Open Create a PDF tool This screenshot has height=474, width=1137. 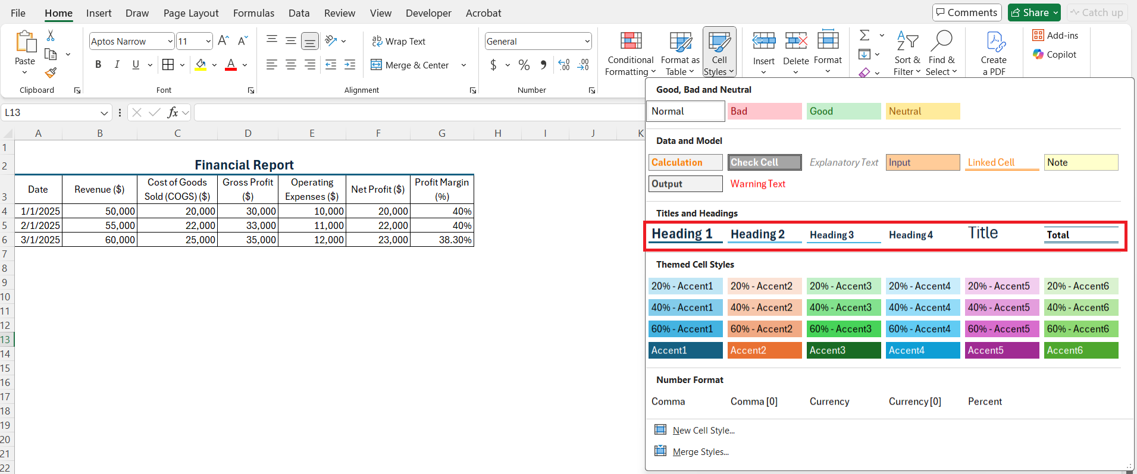pos(994,54)
